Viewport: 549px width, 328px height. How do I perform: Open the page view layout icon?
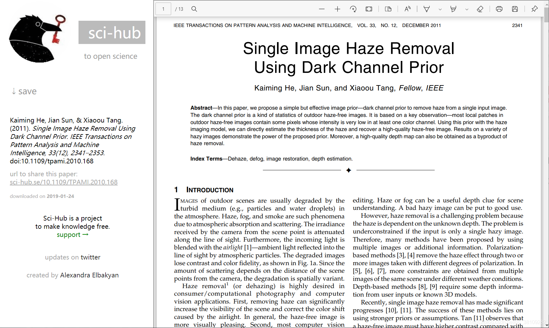coord(388,9)
